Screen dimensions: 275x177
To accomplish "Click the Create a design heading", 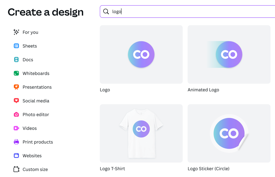I will tap(46, 12).
